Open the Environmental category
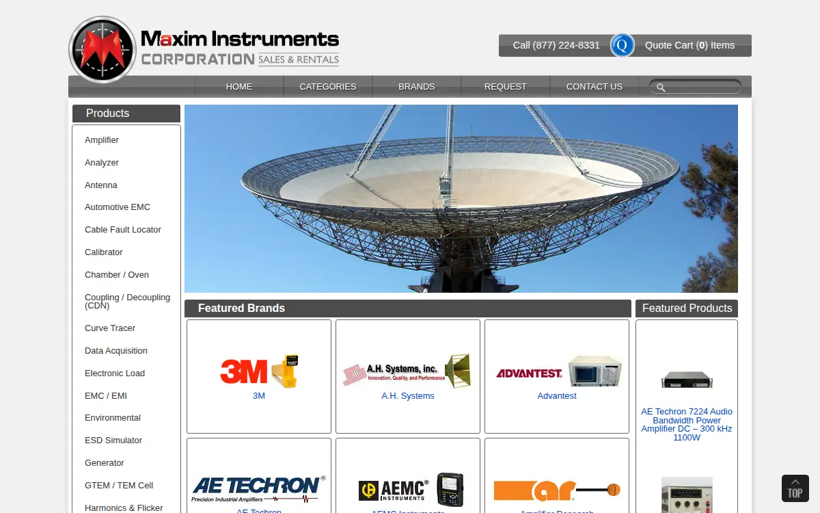 113,418
